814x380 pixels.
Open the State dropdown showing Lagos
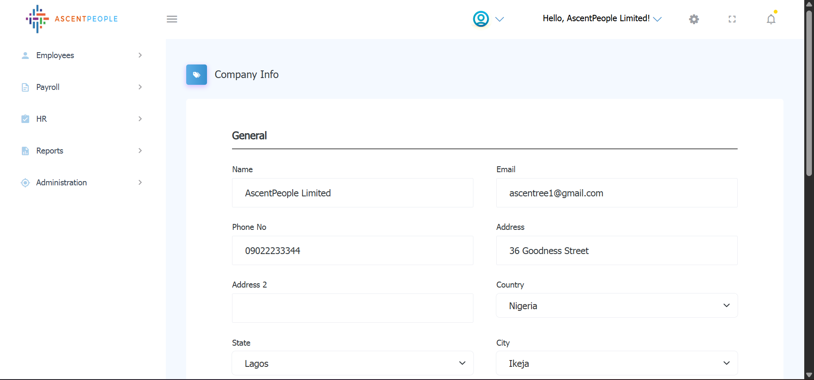(x=352, y=363)
